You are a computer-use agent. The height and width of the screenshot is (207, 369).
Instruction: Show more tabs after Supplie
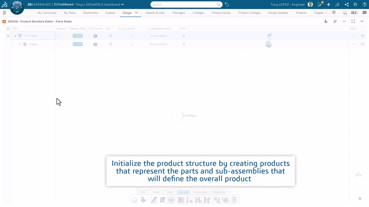(326, 13)
